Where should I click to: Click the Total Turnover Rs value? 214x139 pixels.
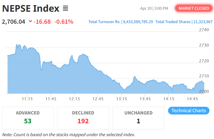click(x=138, y=22)
